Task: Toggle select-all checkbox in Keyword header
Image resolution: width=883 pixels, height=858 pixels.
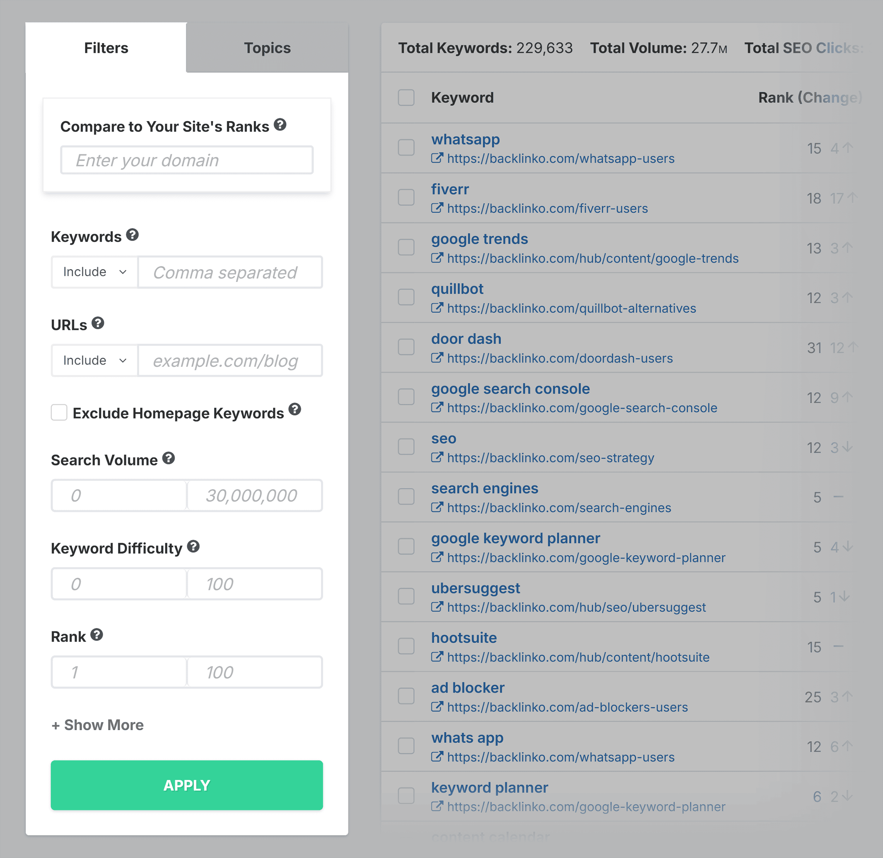Action: click(406, 97)
